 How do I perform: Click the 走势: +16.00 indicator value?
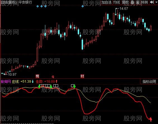tap(45, 82)
